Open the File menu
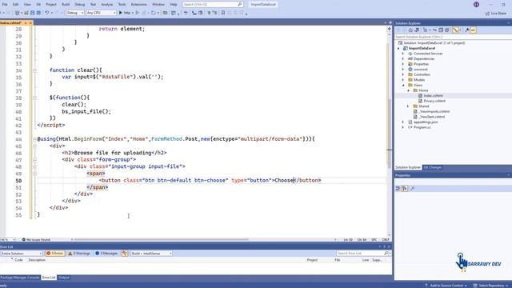 coord(5,4)
